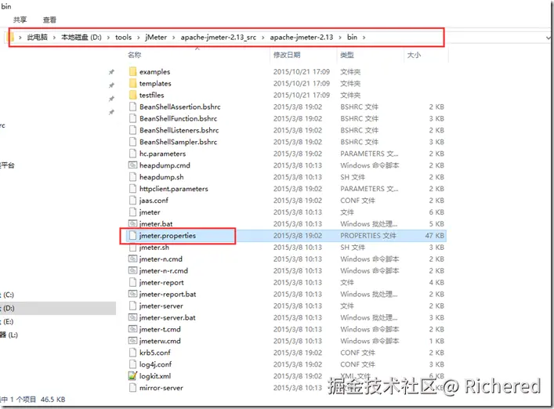
Task: Select the jmeter.sh file name
Action: click(x=154, y=248)
